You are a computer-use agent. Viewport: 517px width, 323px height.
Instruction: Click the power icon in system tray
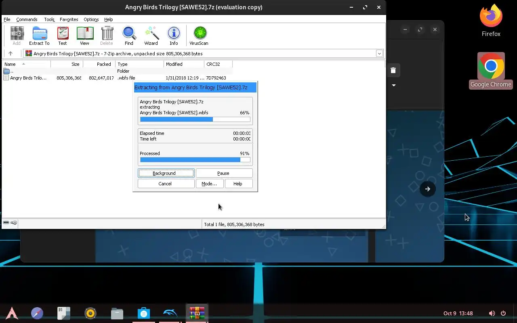(503, 313)
